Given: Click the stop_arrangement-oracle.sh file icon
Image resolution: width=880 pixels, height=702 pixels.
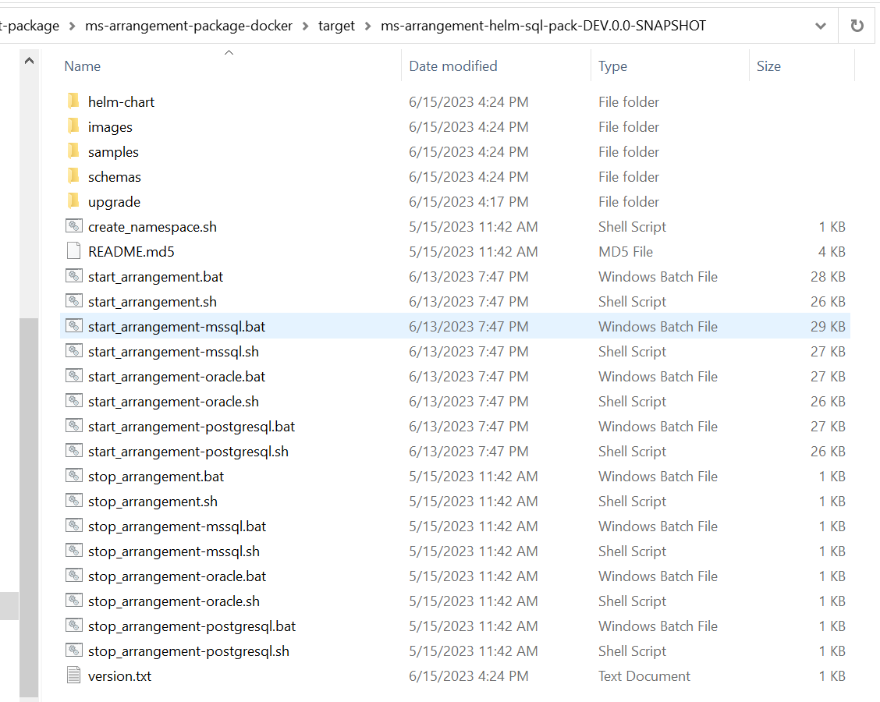Looking at the screenshot, I should point(73,601).
